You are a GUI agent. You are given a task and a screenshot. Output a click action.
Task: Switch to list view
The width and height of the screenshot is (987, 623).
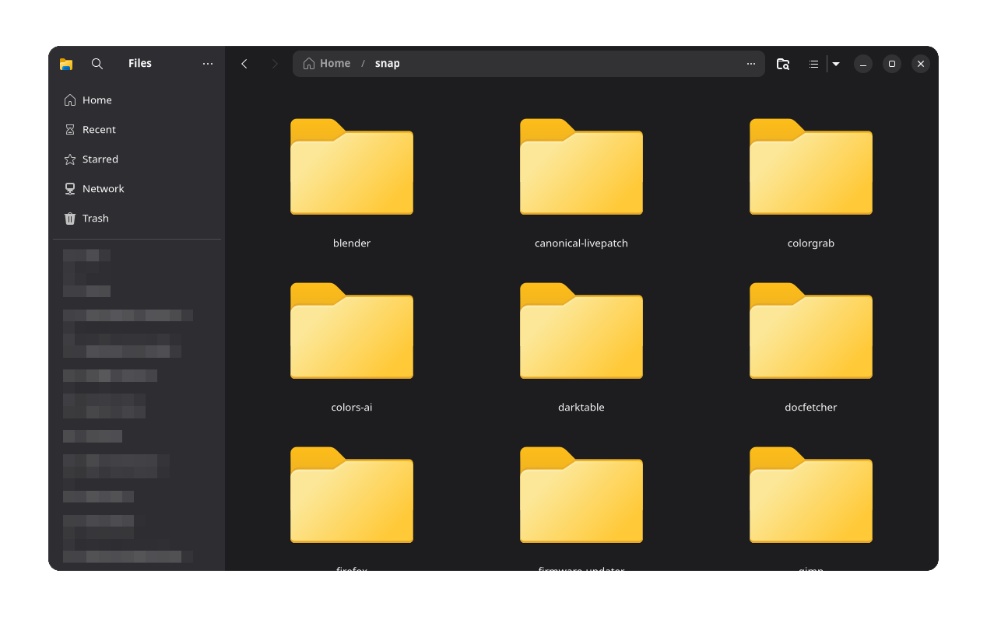click(x=813, y=63)
